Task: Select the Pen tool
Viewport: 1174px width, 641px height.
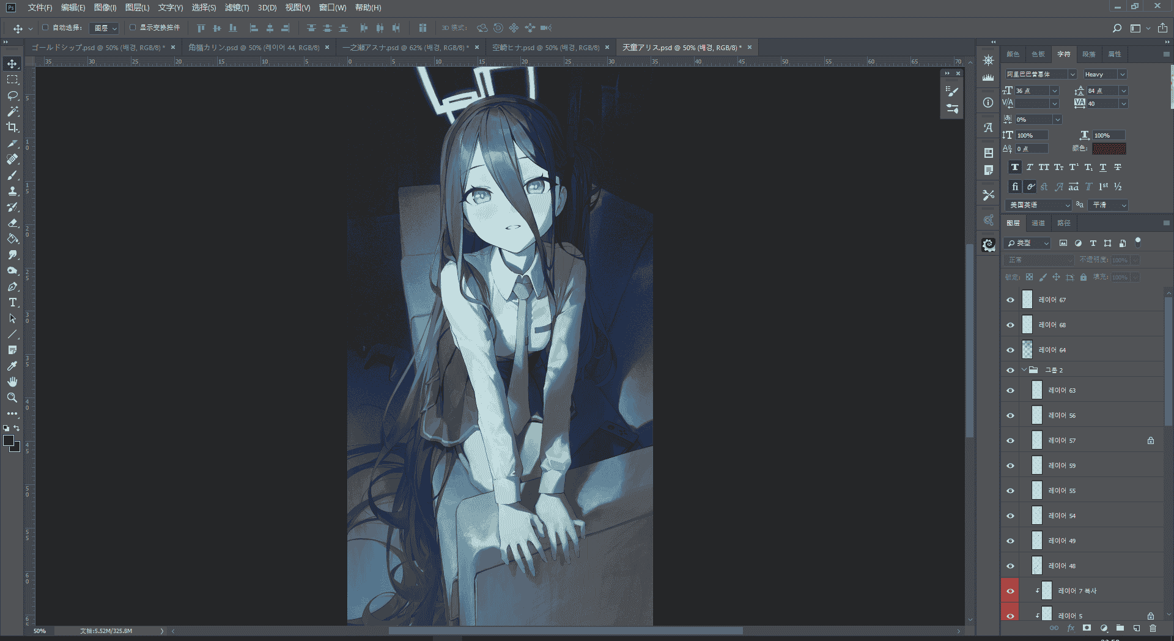Action: click(12, 286)
